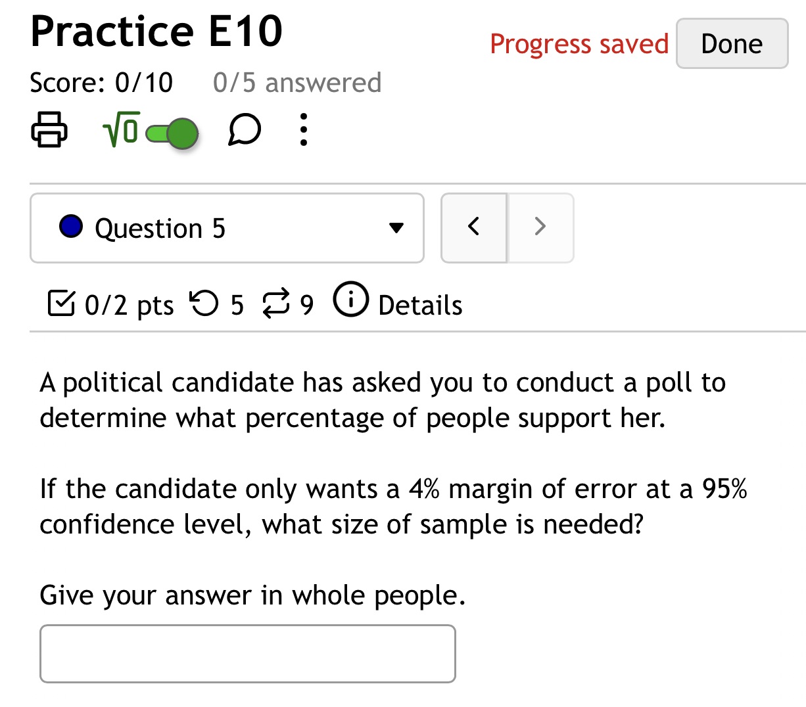Click the print icon to print the quiz

point(49,129)
